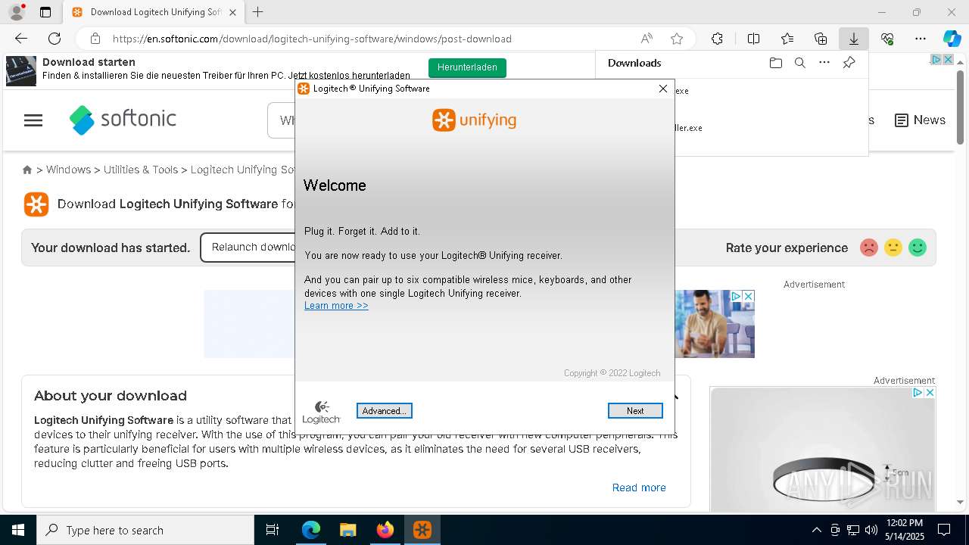Open Softonic hamburger menu
The image size is (969, 545).
[33, 120]
